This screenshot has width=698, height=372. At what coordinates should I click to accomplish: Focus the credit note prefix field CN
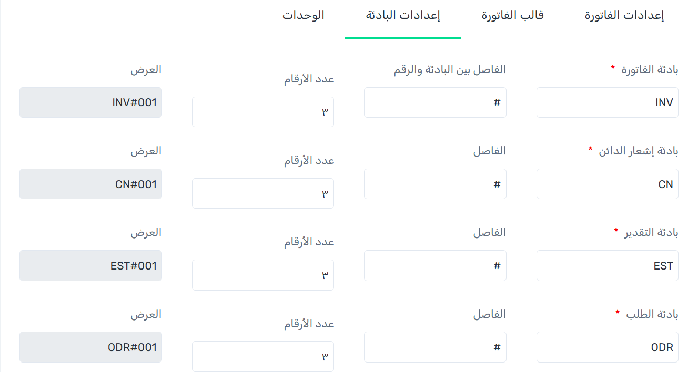[x=607, y=184]
